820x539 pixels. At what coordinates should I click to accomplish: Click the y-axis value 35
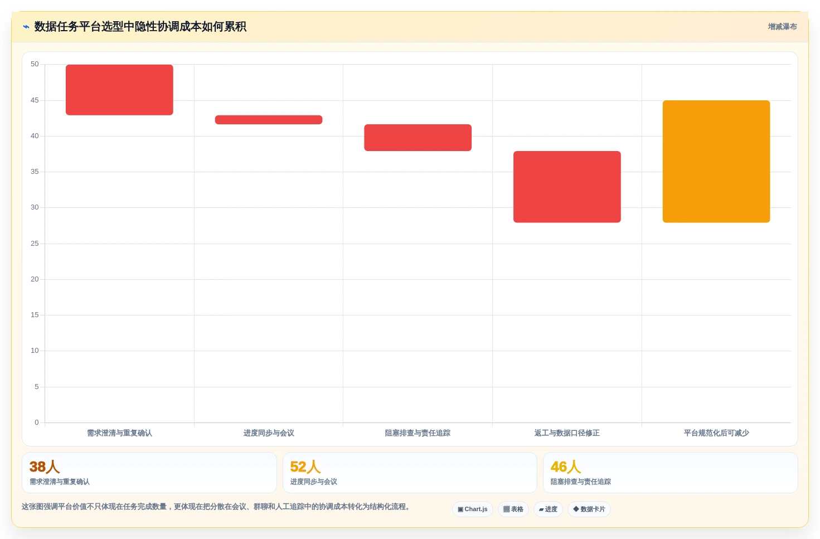click(35, 172)
